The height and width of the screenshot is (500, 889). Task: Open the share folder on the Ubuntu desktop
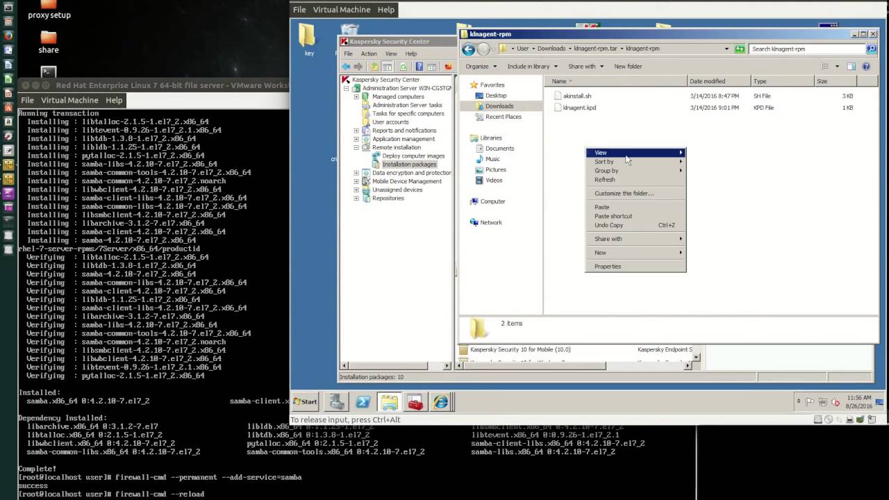point(49,37)
